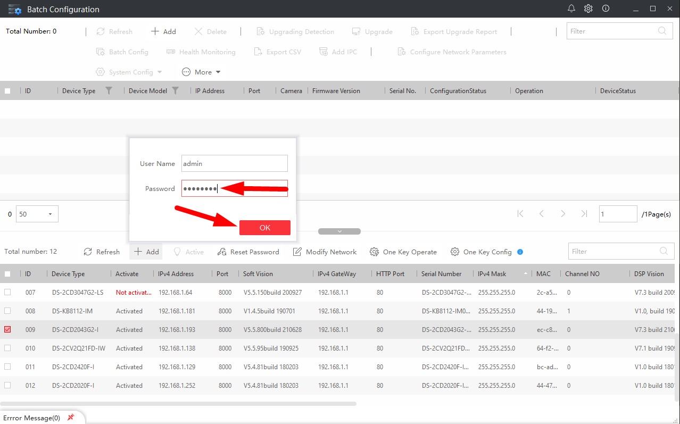The height and width of the screenshot is (424, 680).
Task: Open the More dropdown menu
Action: pos(201,72)
